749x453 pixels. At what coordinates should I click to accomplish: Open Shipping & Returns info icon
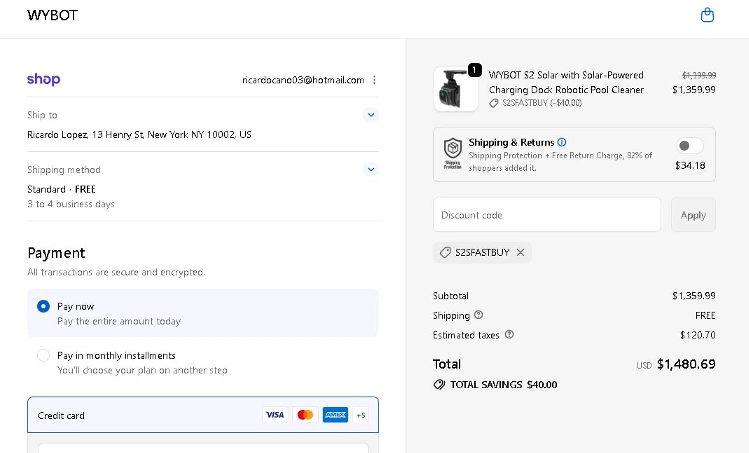click(x=562, y=142)
